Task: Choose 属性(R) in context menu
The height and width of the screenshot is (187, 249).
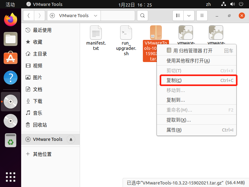Action: (x=196, y=130)
